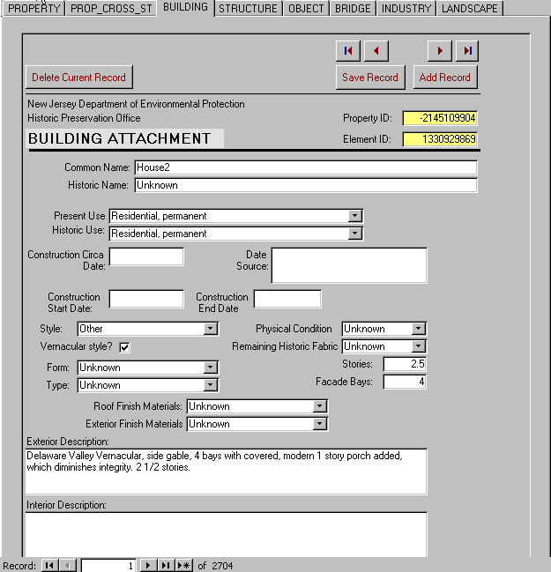Click the Construction Start Date field
Image resolution: width=551 pixels, height=572 pixels.
point(146,299)
